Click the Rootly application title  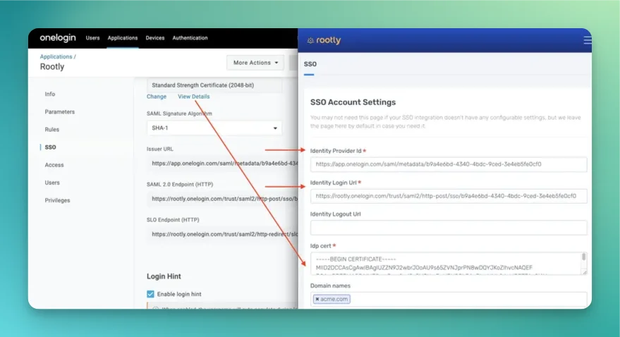(x=51, y=67)
